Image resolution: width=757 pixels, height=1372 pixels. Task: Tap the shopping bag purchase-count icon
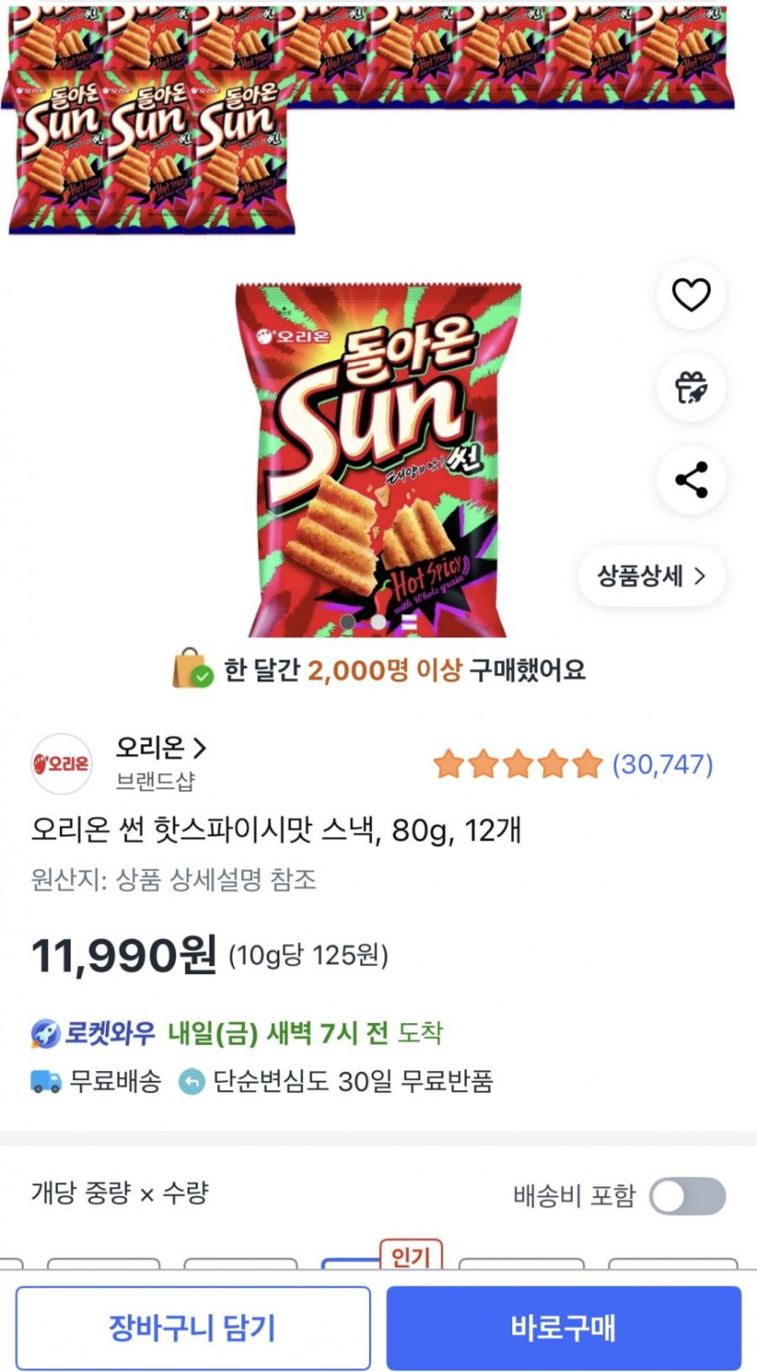[192, 669]
